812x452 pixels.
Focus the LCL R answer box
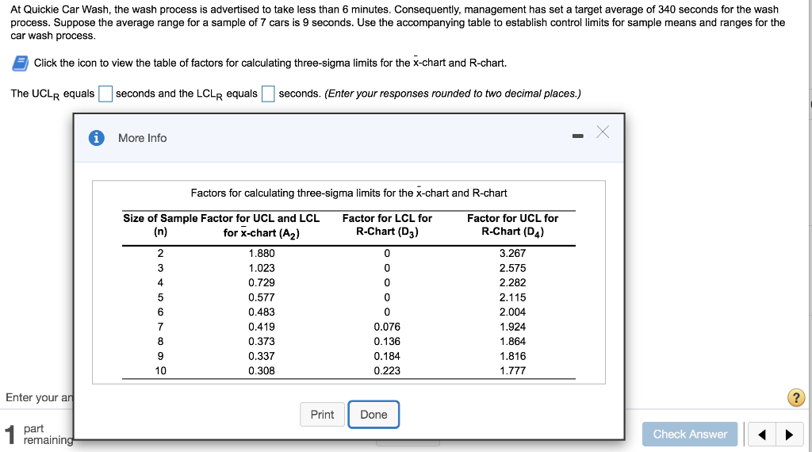[x=268, y=94]
